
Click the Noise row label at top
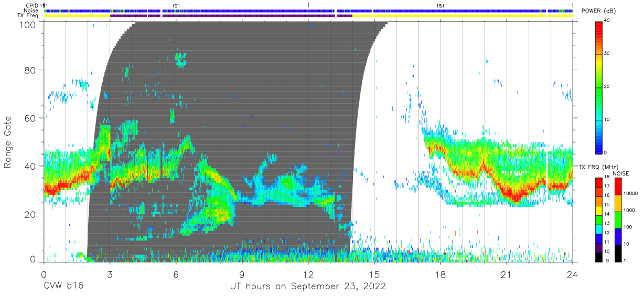click(x=30, y=10)
